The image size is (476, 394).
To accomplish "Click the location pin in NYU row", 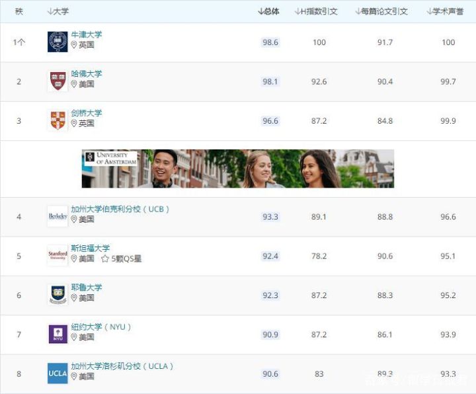I will point(74,337).
